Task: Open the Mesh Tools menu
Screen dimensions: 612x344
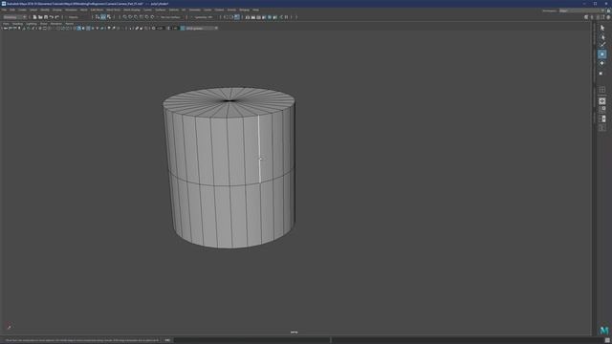Action: coord(113,10)
